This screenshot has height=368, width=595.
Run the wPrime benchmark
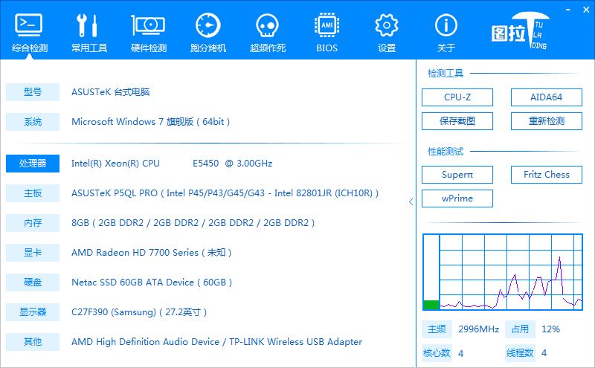click(x=457, y=198)
